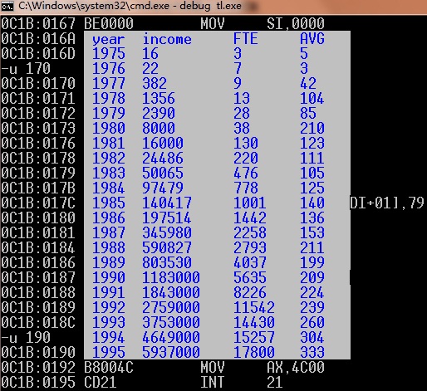Click income value 140417
Screen dimensions: 427x391
tap(167, 203)
